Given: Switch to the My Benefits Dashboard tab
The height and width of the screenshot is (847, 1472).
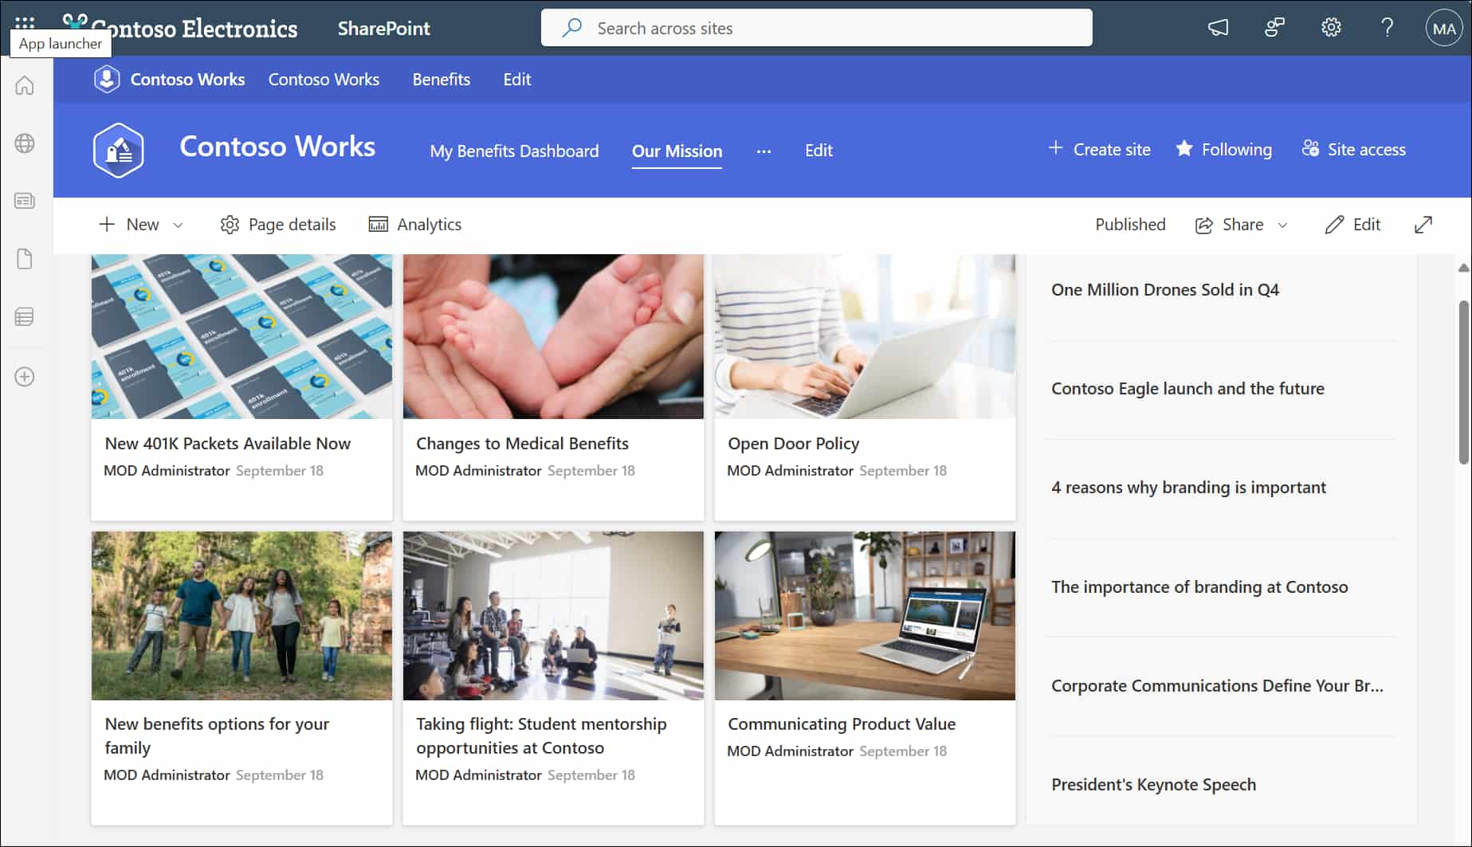Looking at the screenshot, I should [x=514, y=151].
